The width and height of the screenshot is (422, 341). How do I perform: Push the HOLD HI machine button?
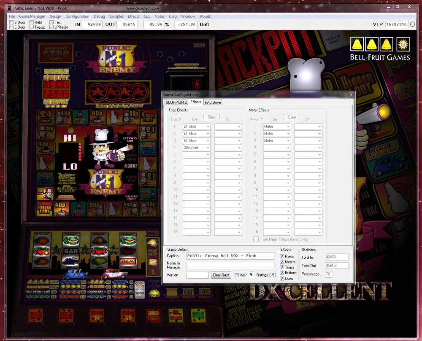97,315
